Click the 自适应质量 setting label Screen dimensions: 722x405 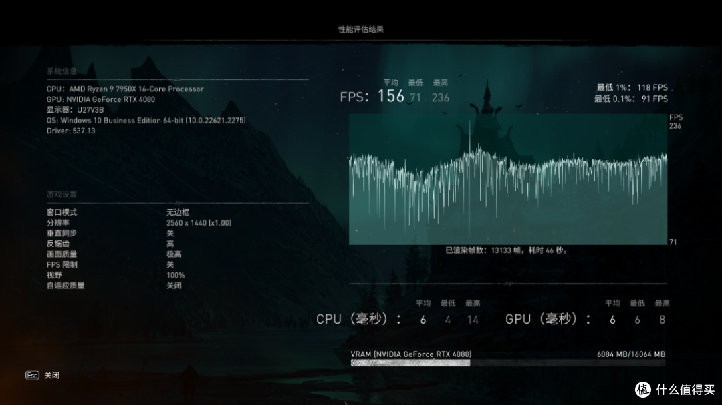point(66,286)
